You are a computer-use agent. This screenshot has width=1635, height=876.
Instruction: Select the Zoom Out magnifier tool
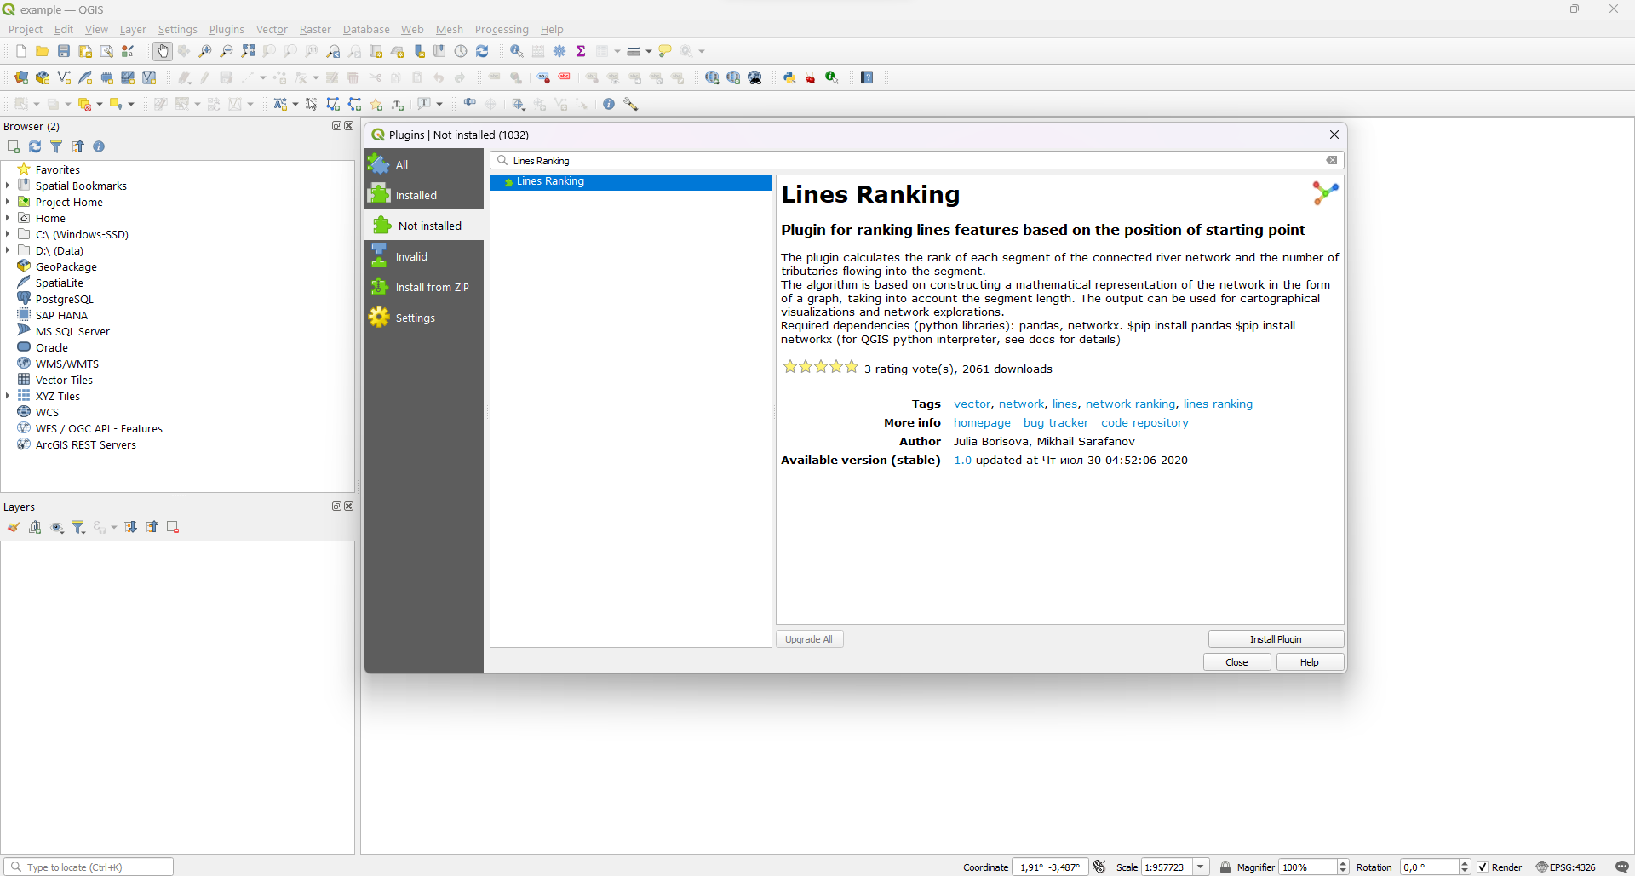pyautogui.click(x=227, y=51)
